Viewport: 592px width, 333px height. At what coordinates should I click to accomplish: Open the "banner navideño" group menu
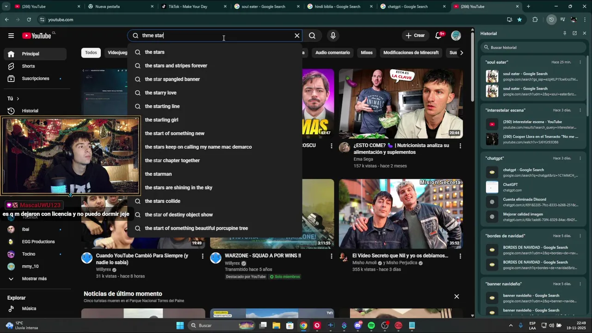[x=580, y=284]
